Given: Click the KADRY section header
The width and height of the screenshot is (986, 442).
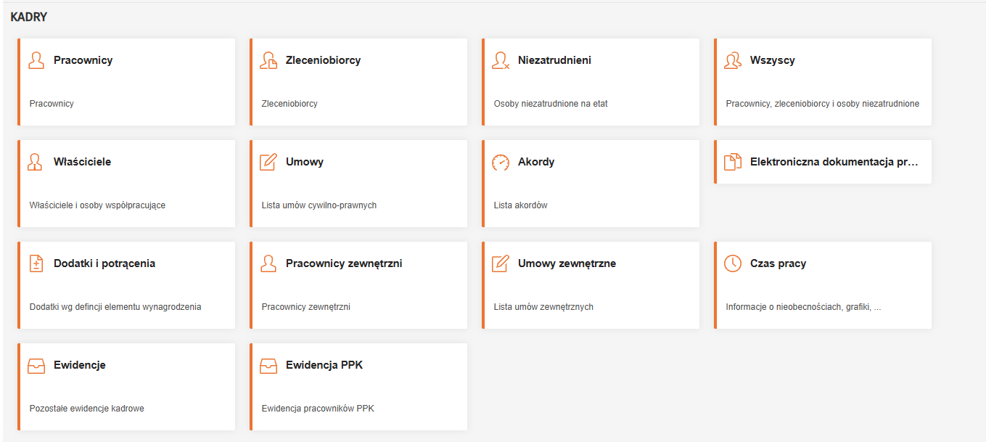Looking at the screenshot, I should (29, 17).
